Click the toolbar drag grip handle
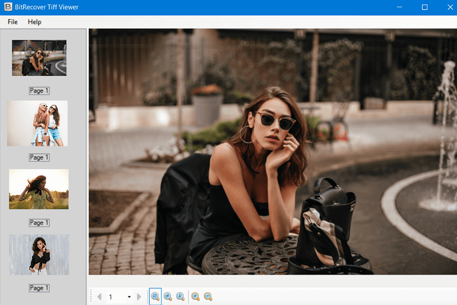The height and width of the screenshot is (305, 457). [x=91, y=295]
